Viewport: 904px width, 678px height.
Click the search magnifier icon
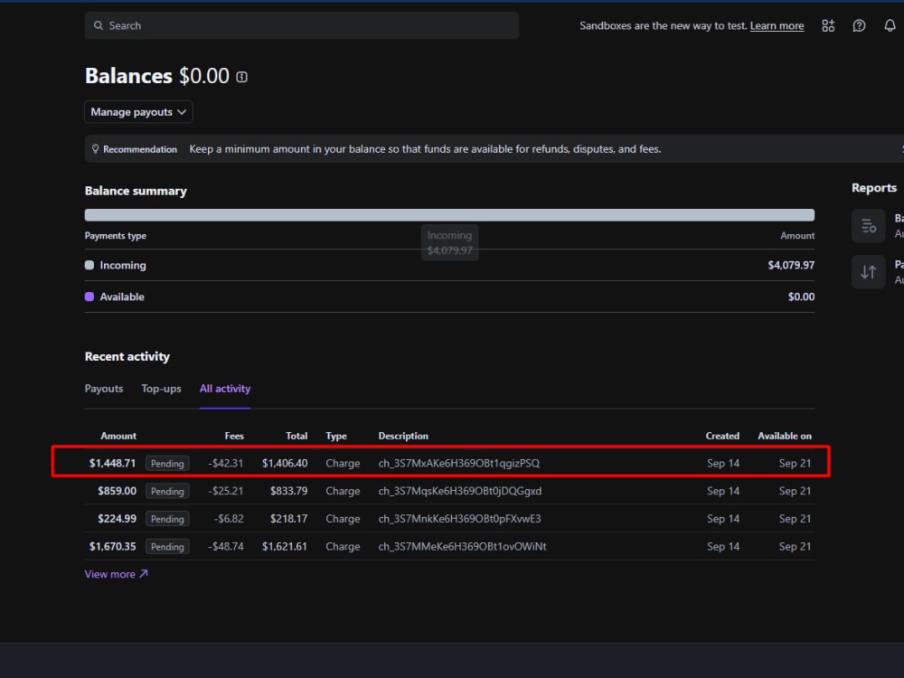[x=99, y=25]
